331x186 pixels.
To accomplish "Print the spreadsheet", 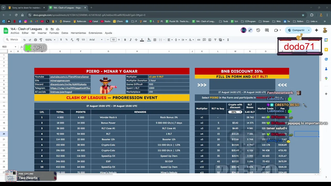I will [35, 40].
